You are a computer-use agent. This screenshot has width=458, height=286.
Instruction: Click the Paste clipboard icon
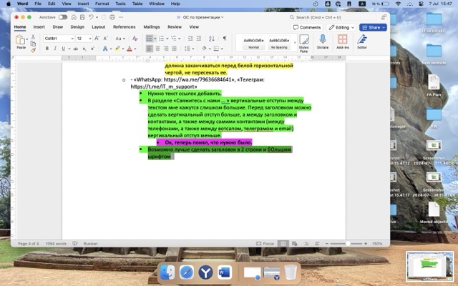(x=21, y=41)
